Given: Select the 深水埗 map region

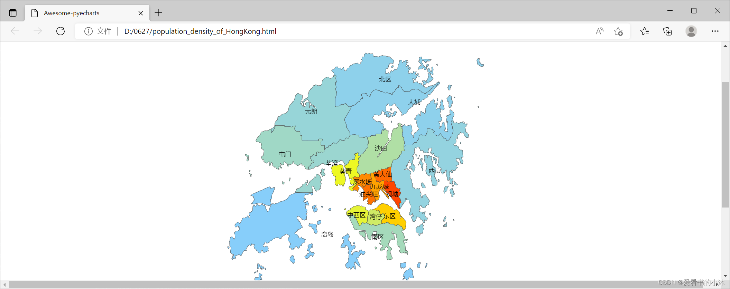Looking at the screenshot, I should pyautogui.click(x=362, y=182).
